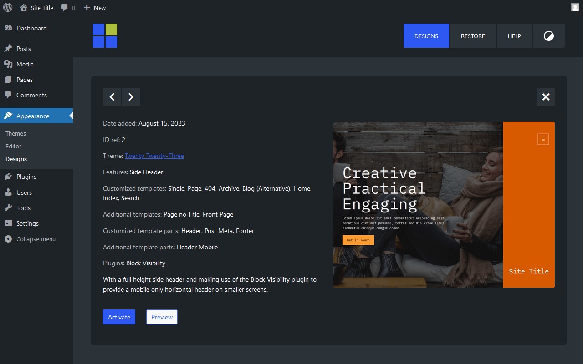This screenshot has height=364, width=583.
Task: Click the New label in admin bar
Action: click(100, 8)
